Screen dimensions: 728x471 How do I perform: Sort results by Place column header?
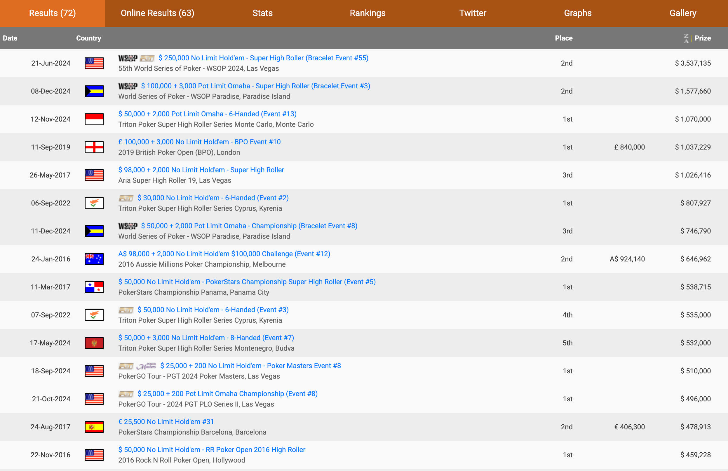[563, 38]
